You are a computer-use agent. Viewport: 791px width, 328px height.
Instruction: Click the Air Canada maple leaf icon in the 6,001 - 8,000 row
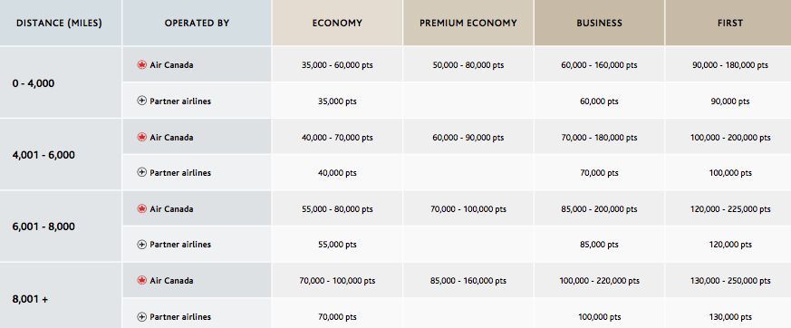tap(141, 209)
